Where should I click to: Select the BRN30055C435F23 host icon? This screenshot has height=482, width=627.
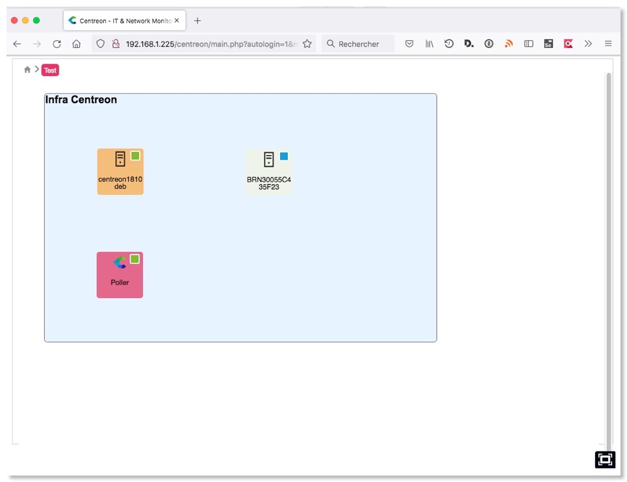pos(269,160)
